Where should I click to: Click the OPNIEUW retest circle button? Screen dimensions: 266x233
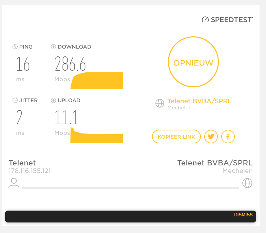click(193, 62)
